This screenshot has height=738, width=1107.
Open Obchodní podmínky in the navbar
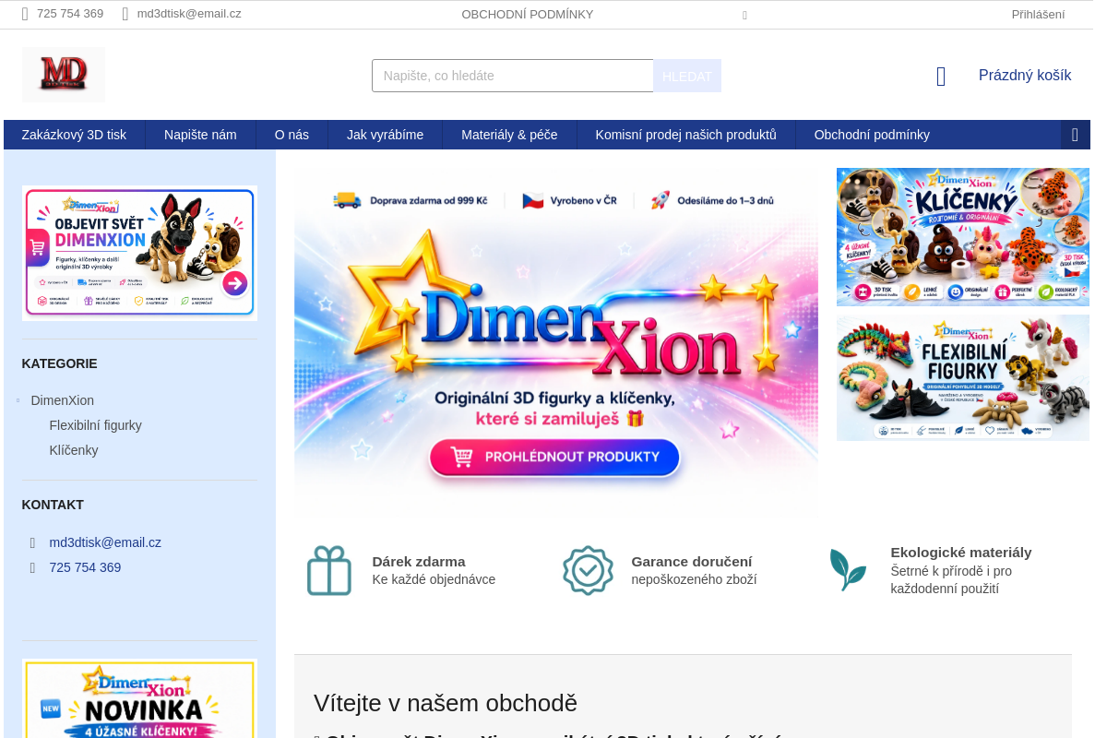[872, 135]
